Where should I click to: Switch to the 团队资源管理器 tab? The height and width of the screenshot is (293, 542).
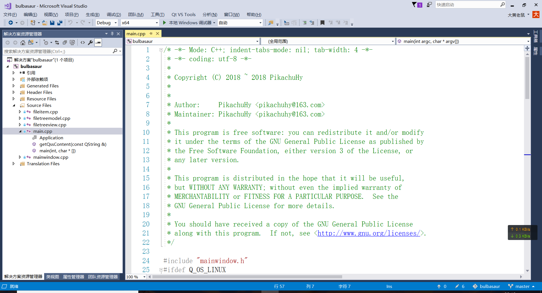103,277
